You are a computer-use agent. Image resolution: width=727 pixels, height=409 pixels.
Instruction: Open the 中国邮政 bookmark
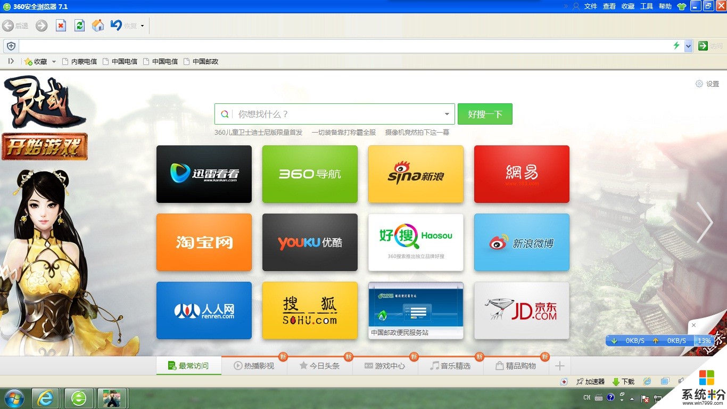201,62
